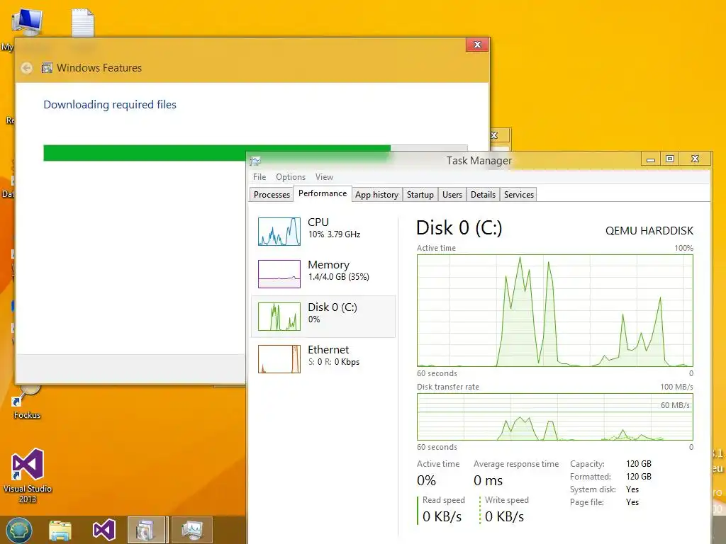This screenshot has width=726, height=544.
Task: Go to the Startup tab
Action: click(x=420, y=195)
